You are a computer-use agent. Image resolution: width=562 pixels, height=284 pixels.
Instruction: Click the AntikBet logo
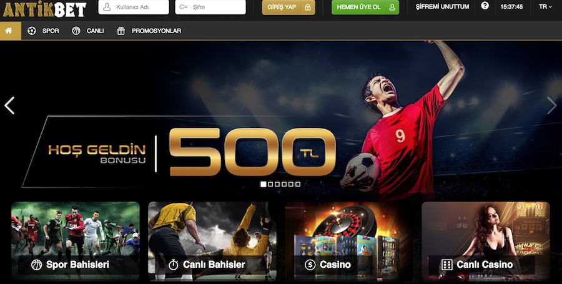(x=44, y=9)
